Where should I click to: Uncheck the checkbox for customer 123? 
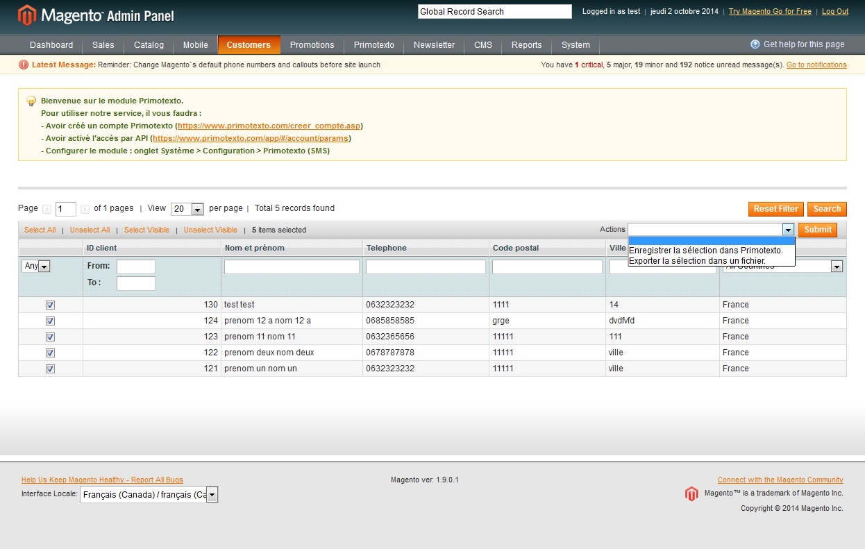click(50, 337)
